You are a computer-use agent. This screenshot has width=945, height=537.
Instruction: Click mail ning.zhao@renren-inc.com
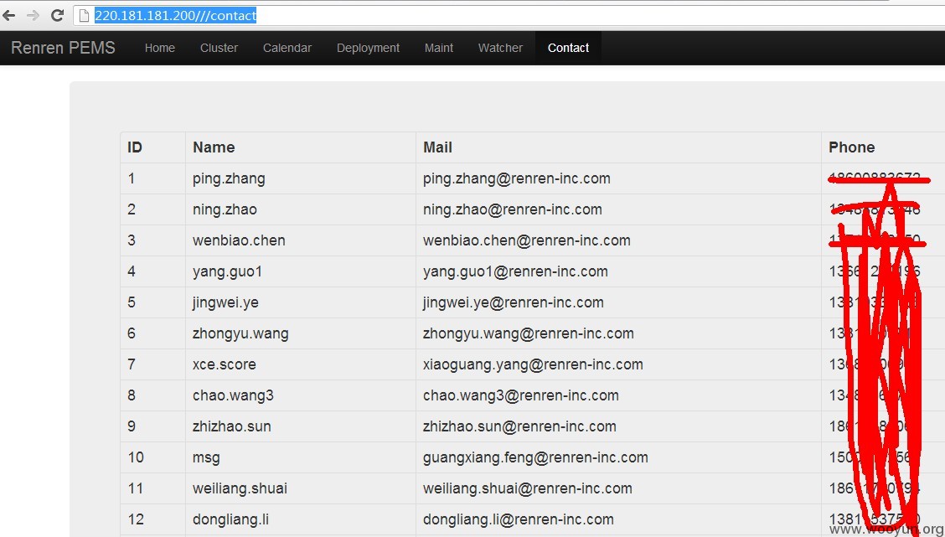pos(512,209)
